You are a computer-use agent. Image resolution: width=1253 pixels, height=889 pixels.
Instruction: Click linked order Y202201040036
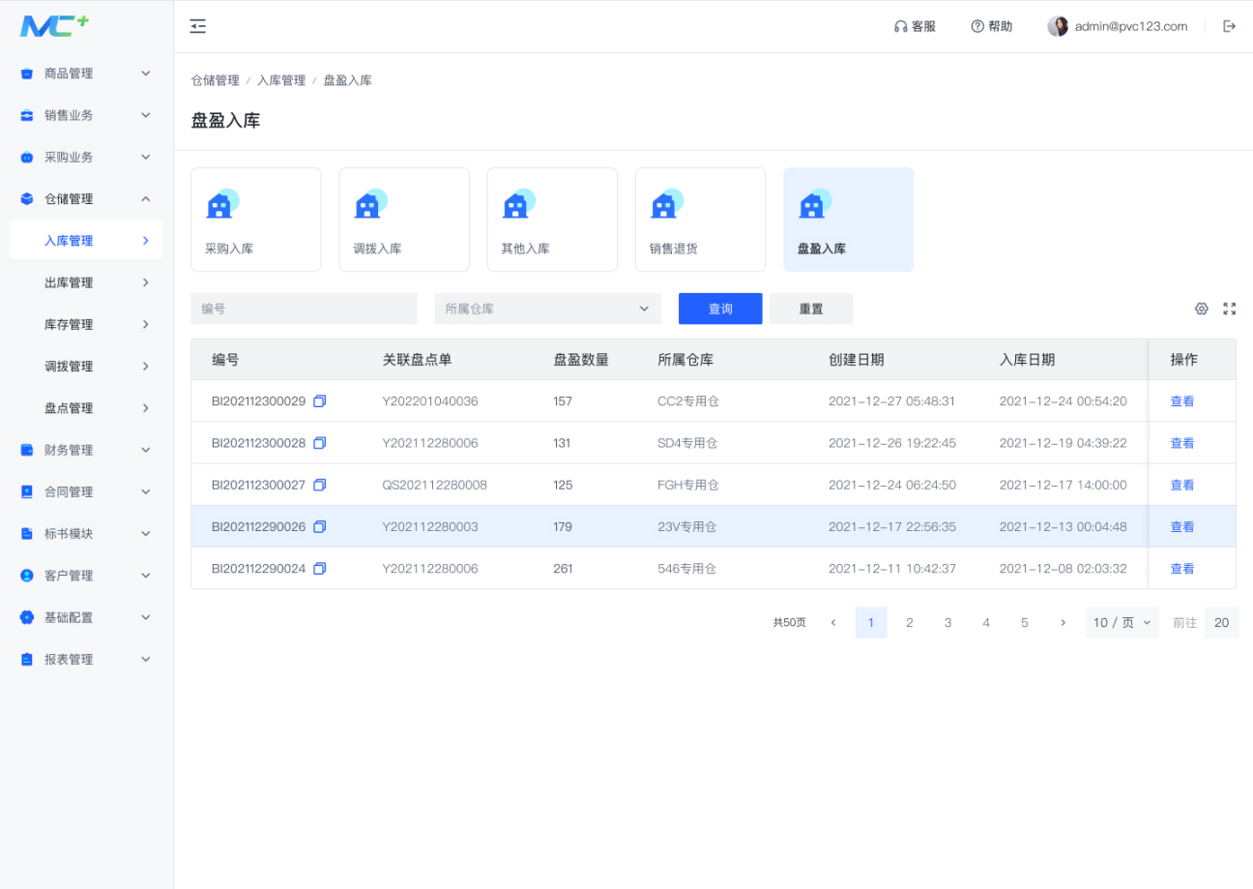click(430, 400)
